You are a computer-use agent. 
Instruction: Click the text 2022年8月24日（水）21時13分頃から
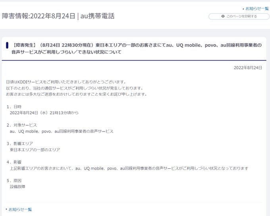pyautogui.click(x=44, y=113)
